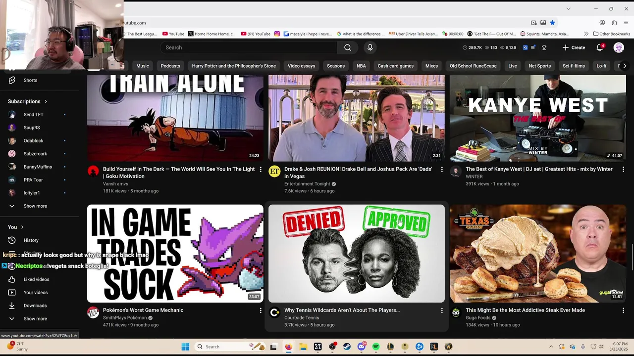
Task: Open Firefox account profile icon
Action: [x=602, y=23]
